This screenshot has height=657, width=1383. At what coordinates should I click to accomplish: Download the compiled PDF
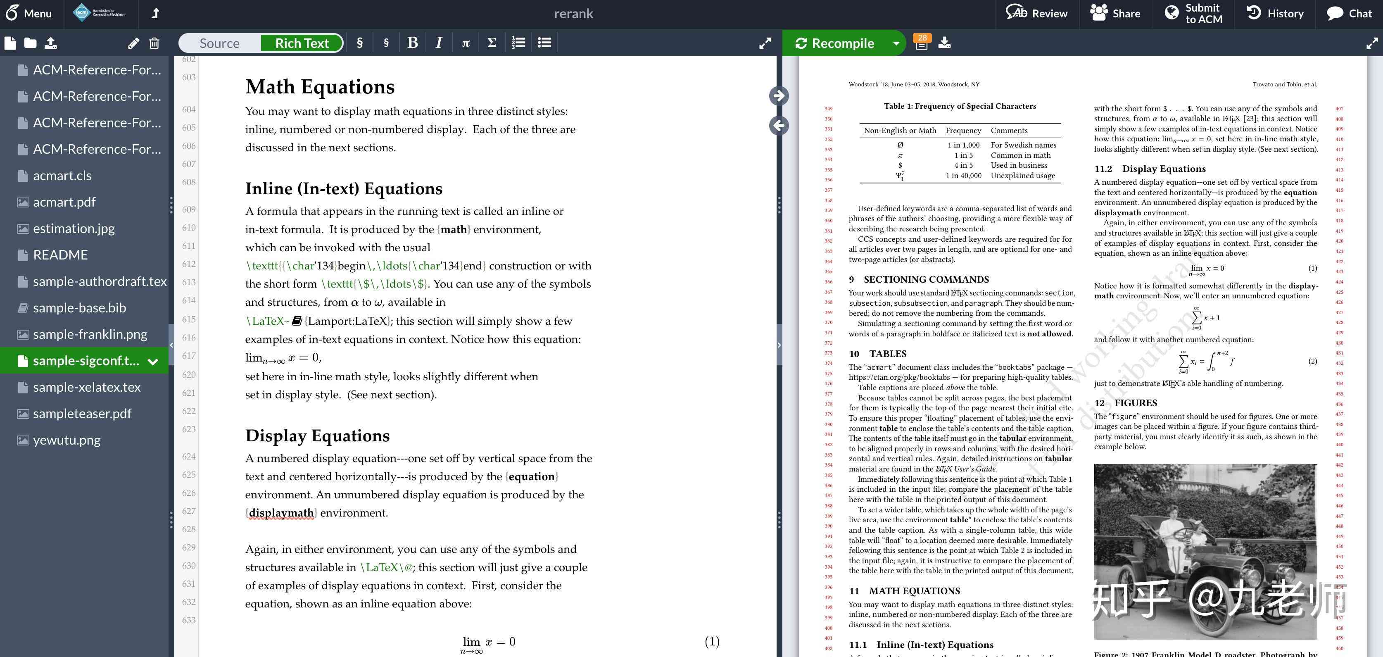[944, 43]
